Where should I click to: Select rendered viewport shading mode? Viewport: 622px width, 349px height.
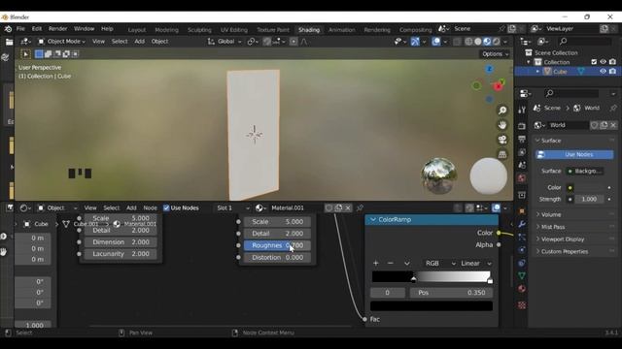[497, 42]
